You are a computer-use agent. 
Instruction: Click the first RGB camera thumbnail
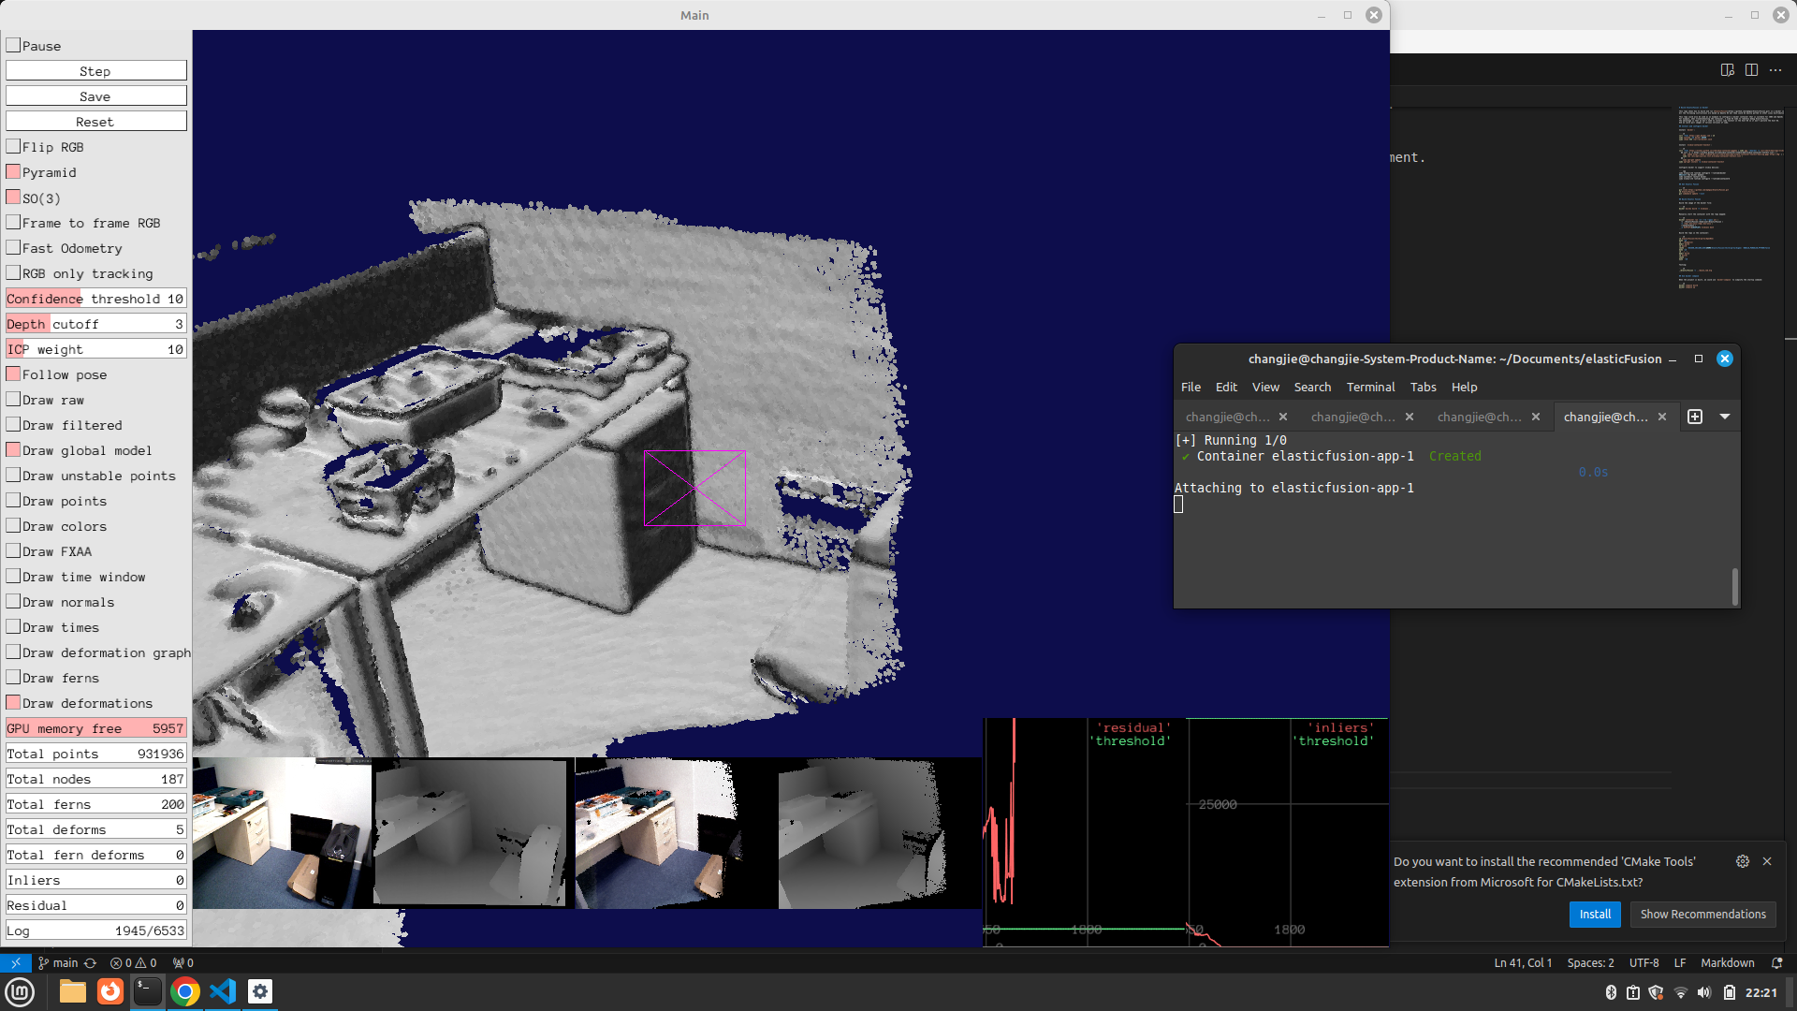point(282,833)
